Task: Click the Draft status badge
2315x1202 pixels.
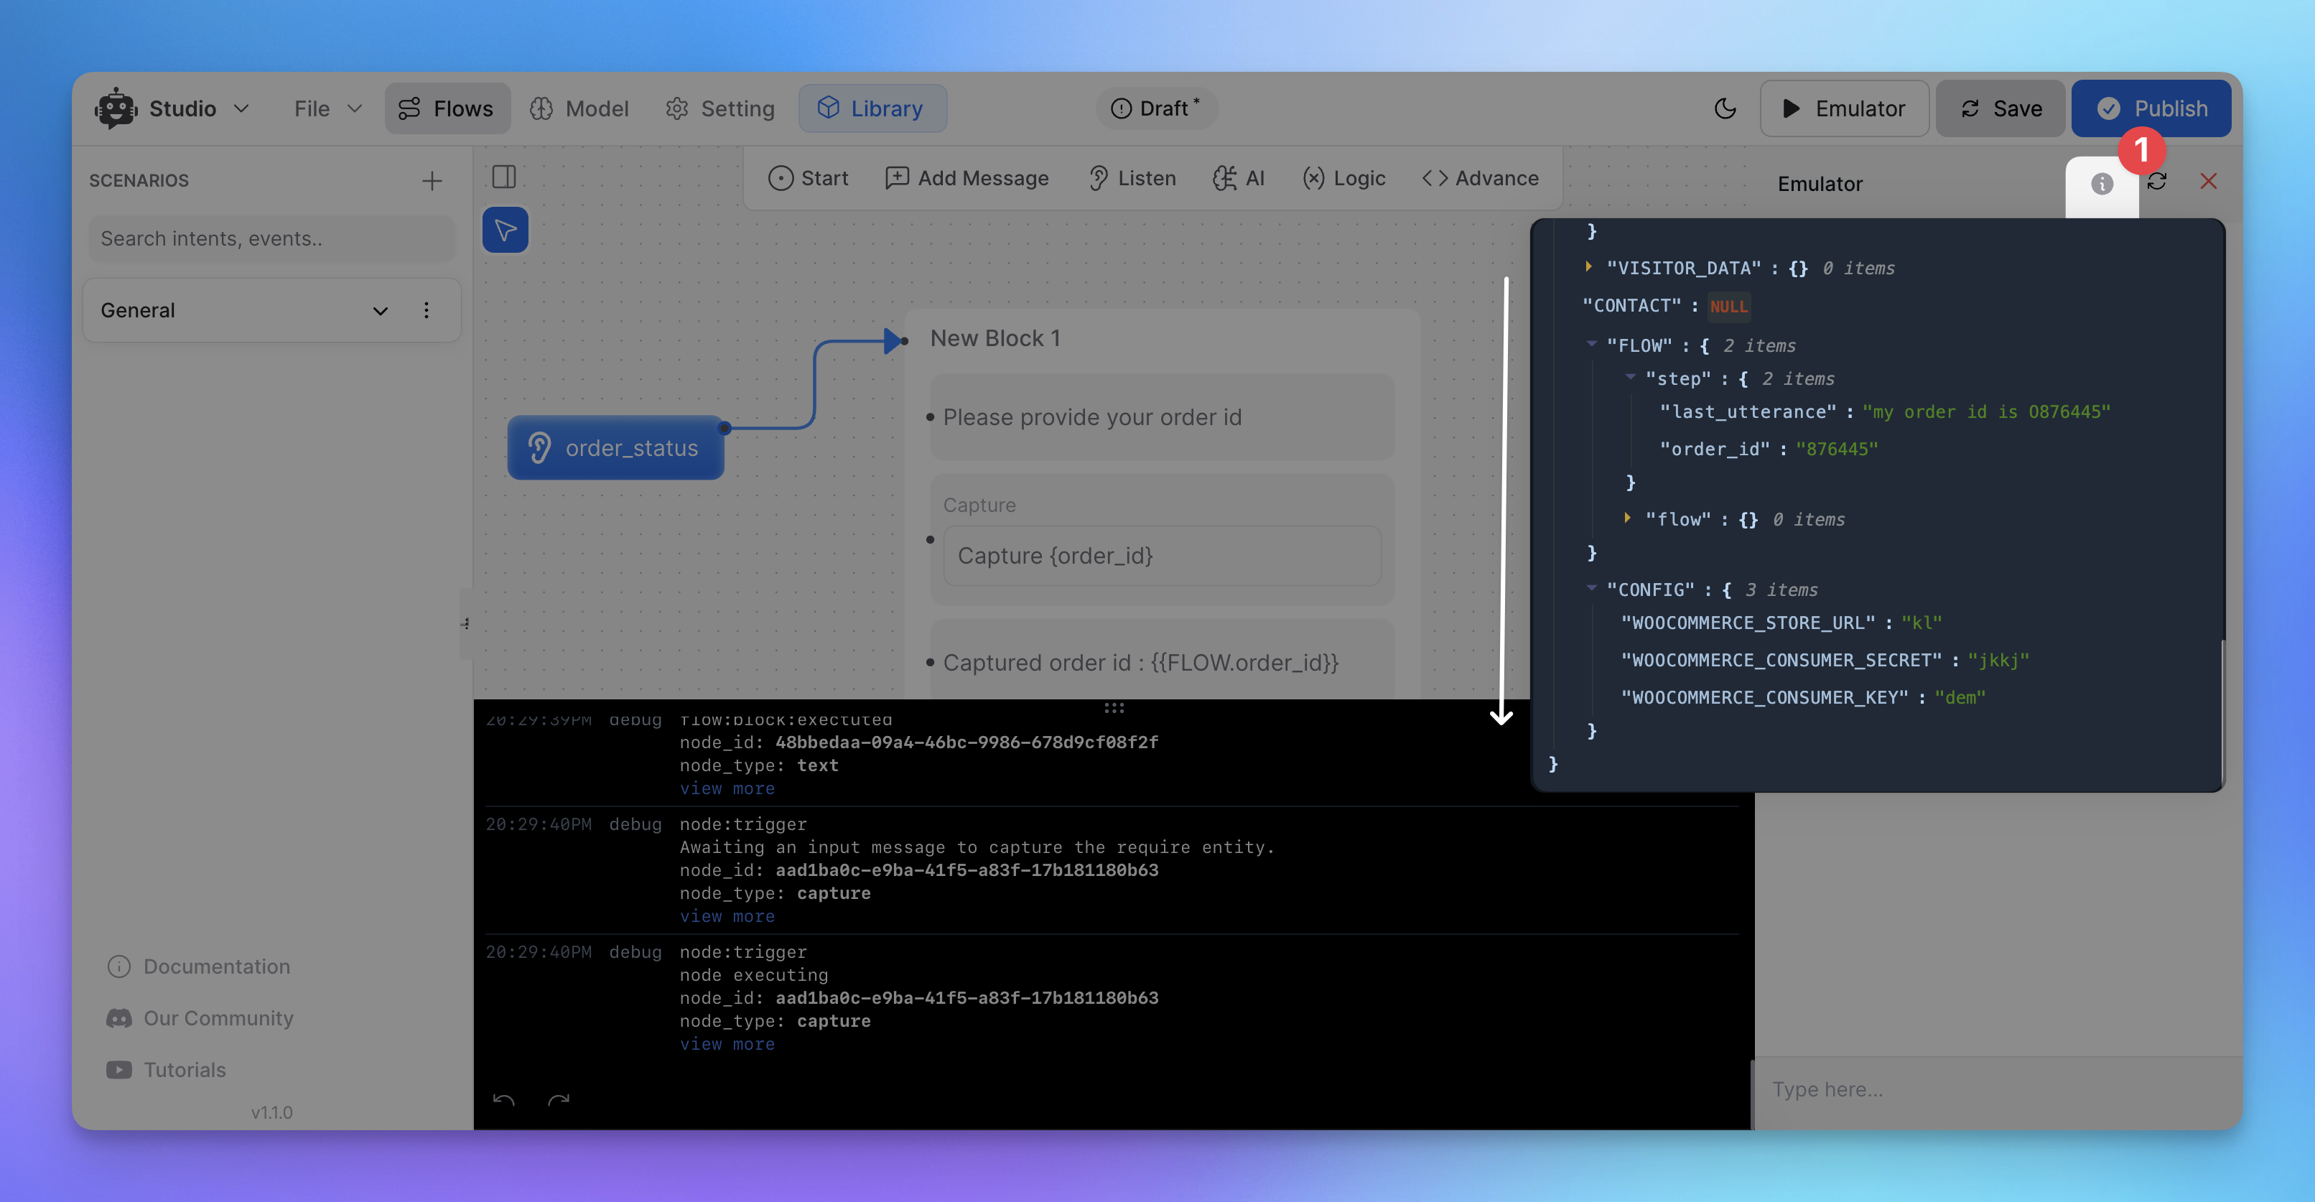Action: [x=1155, y=108]
